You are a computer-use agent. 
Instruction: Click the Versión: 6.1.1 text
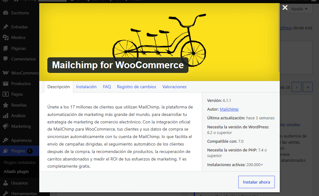[219, 101]
